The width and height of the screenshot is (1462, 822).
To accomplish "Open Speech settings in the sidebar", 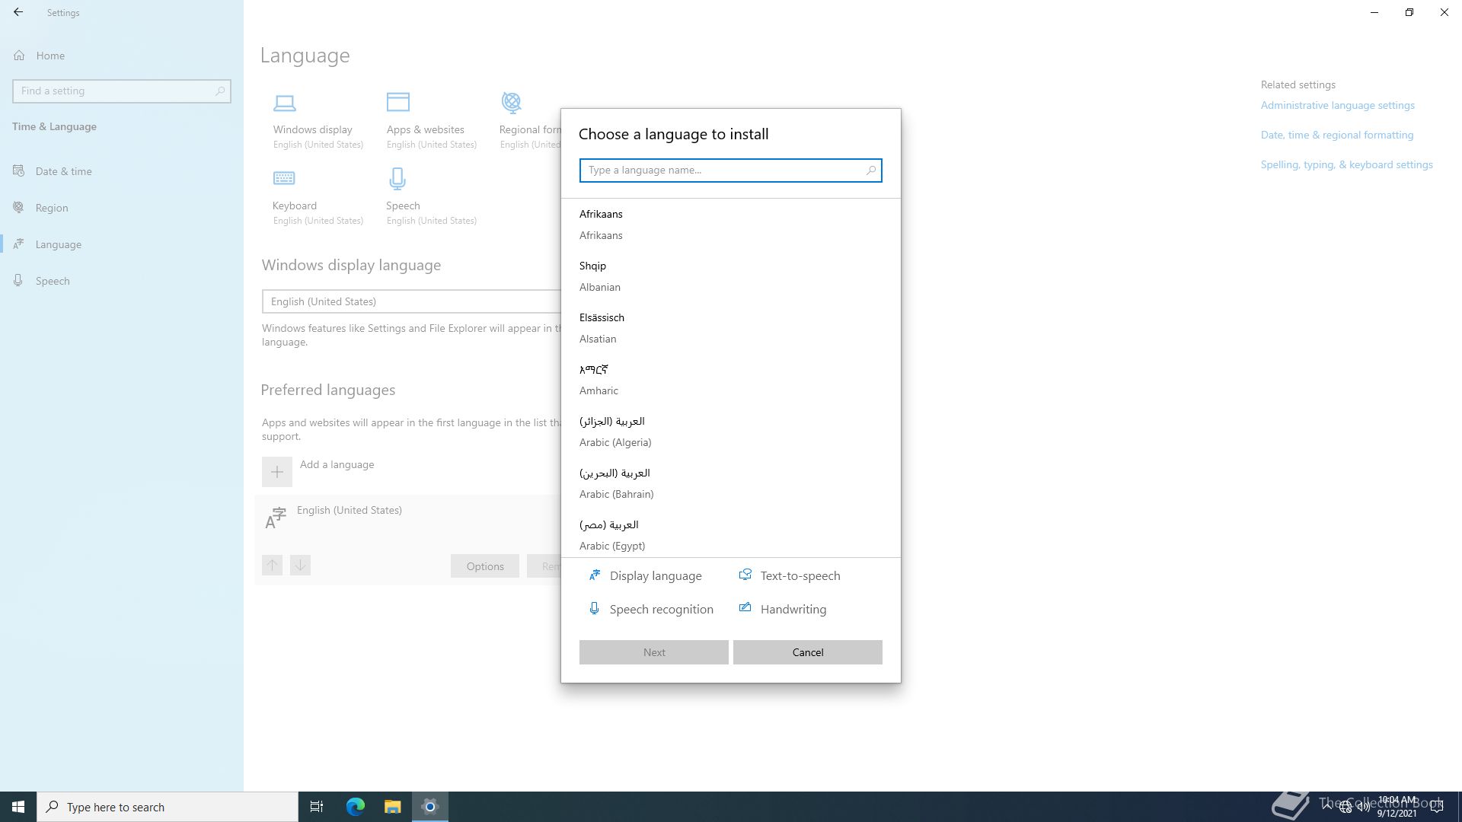I will 122,281.
